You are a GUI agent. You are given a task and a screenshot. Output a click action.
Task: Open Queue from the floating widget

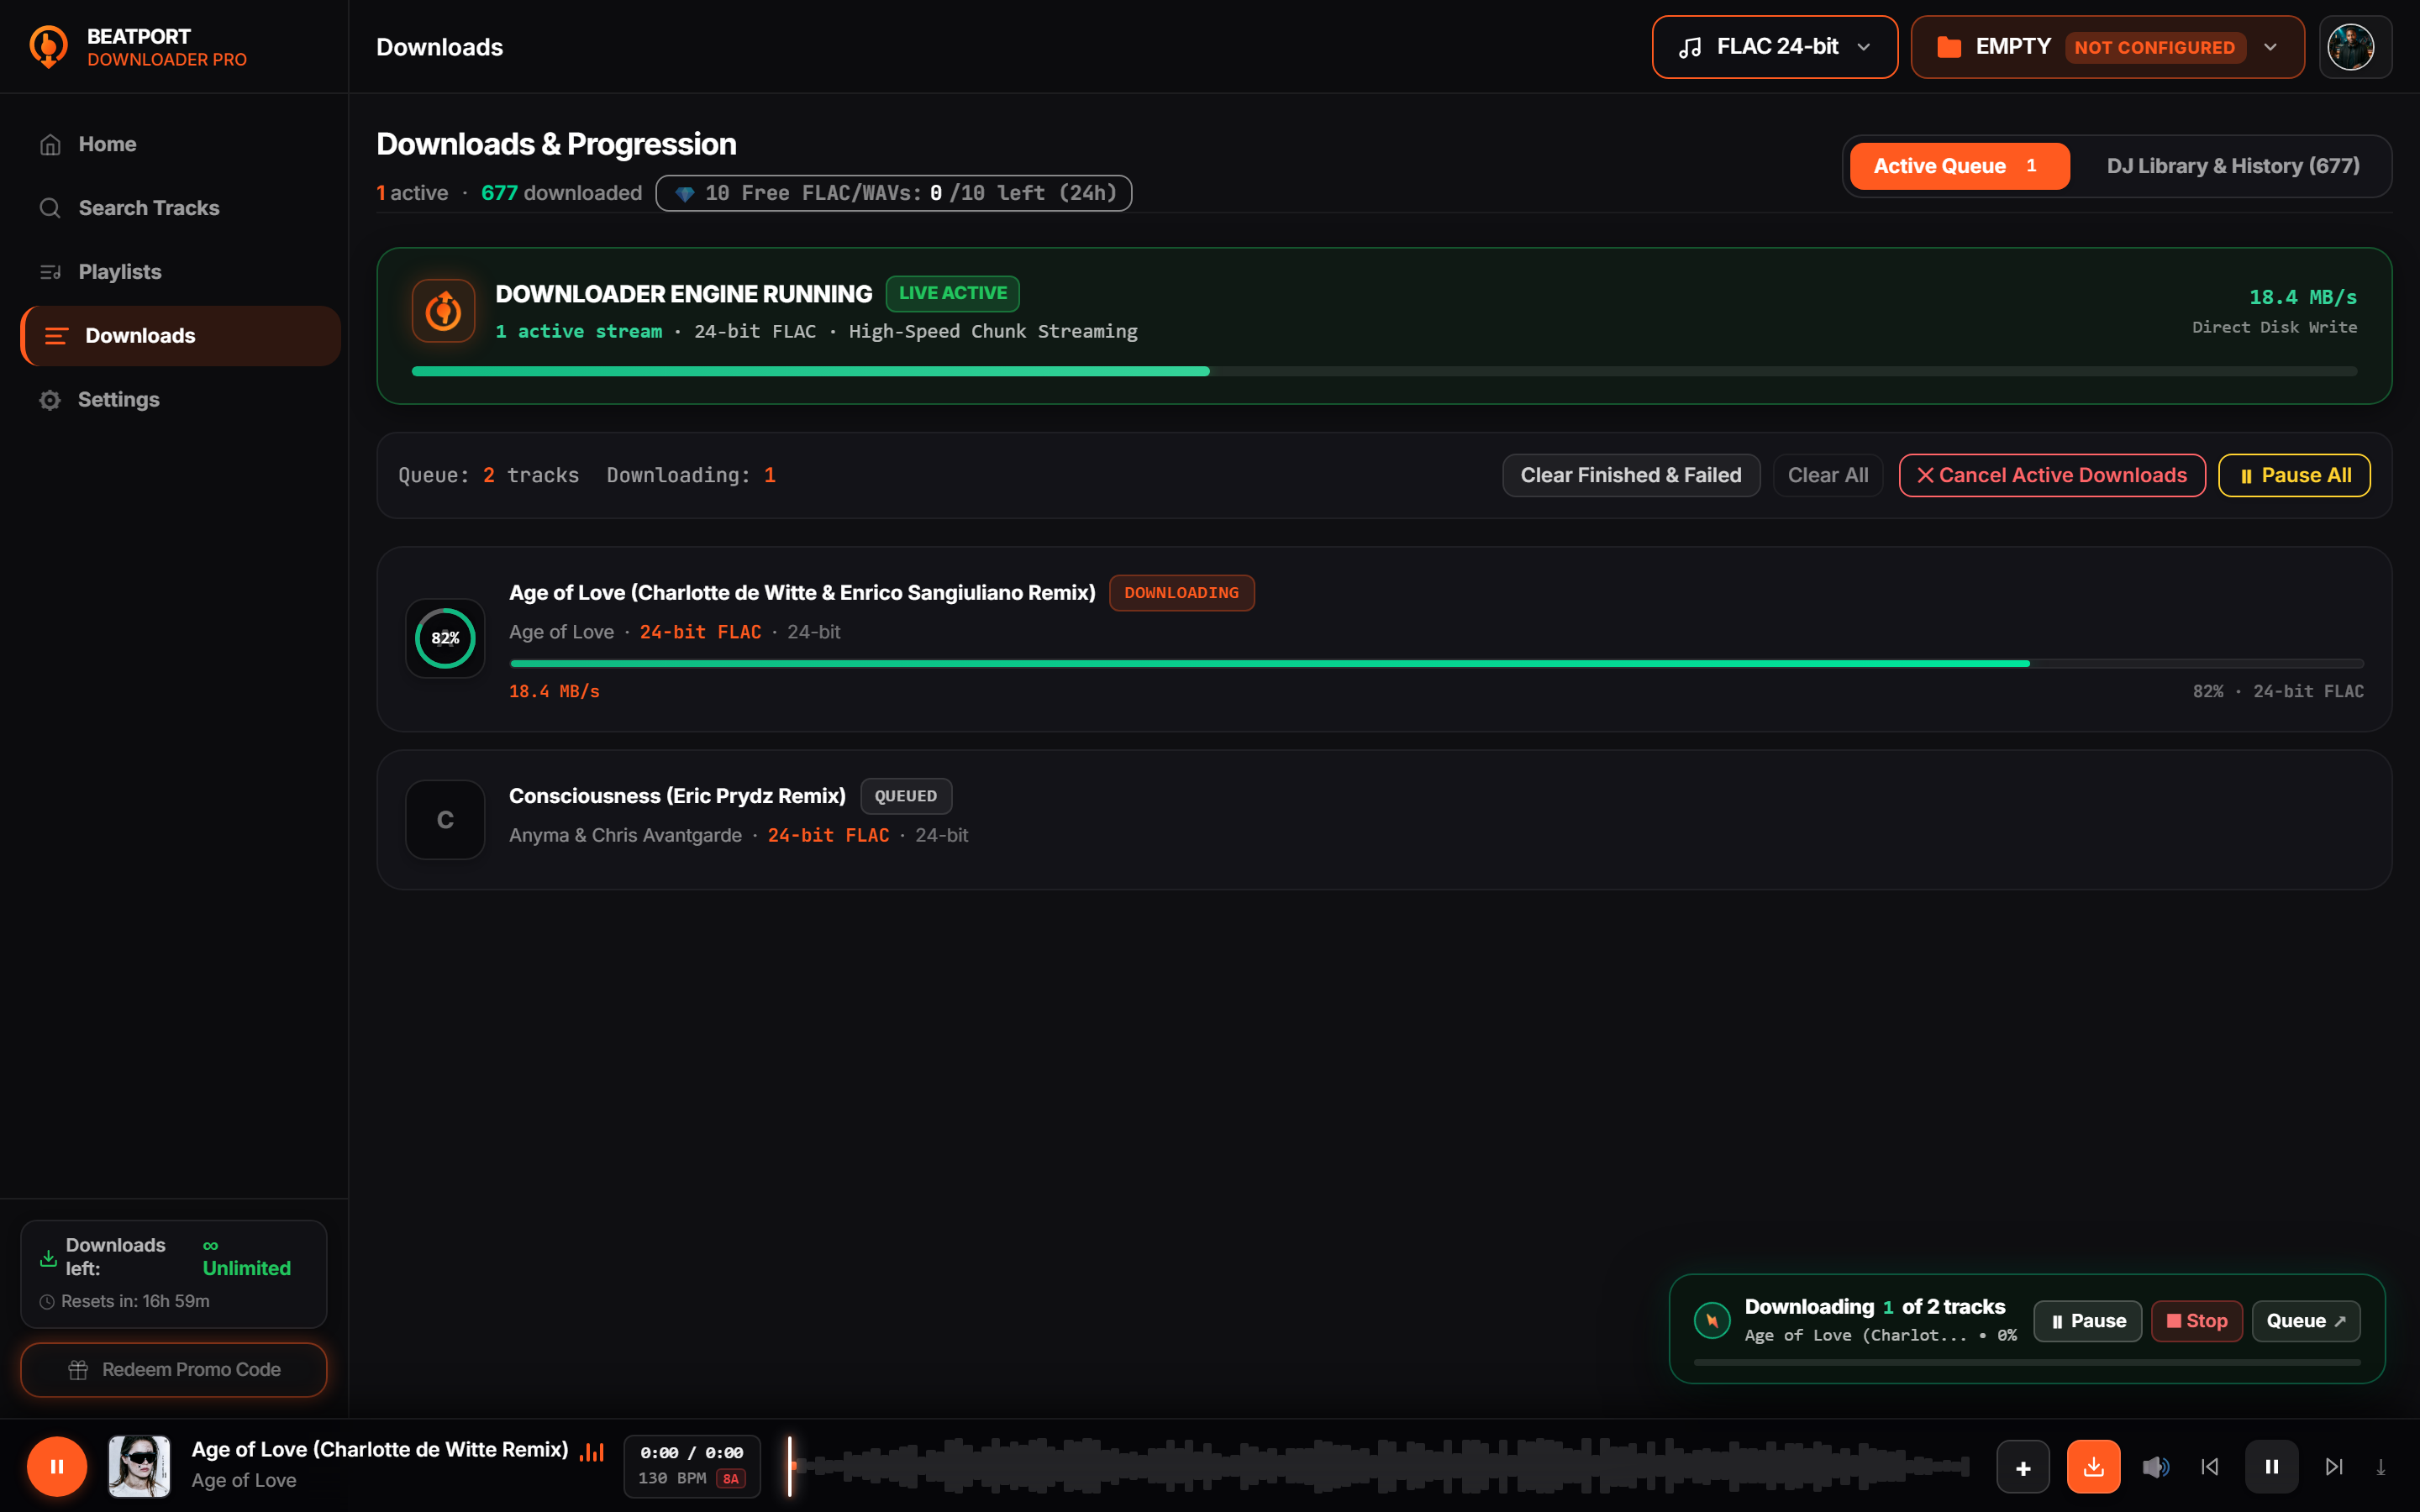[2305, 1321]
